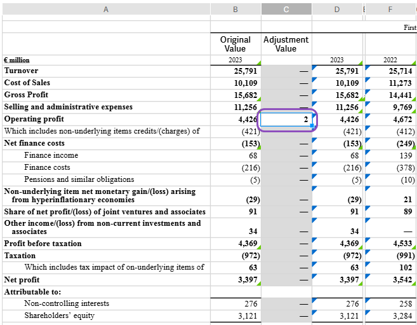This screenshot has height=325, width=417.
Task: Click original Finance costs value (216)
Action: (251, 168)
